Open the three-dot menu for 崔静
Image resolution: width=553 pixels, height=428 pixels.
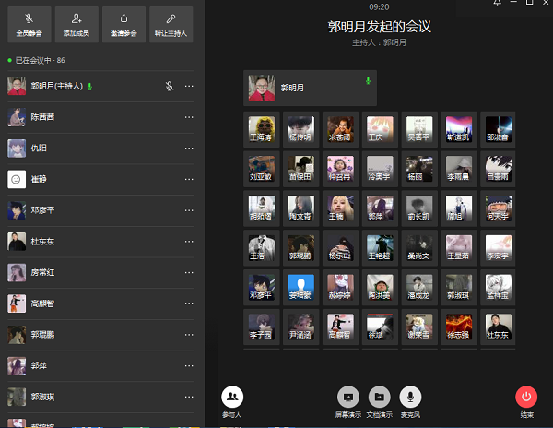tap(189, 180)
